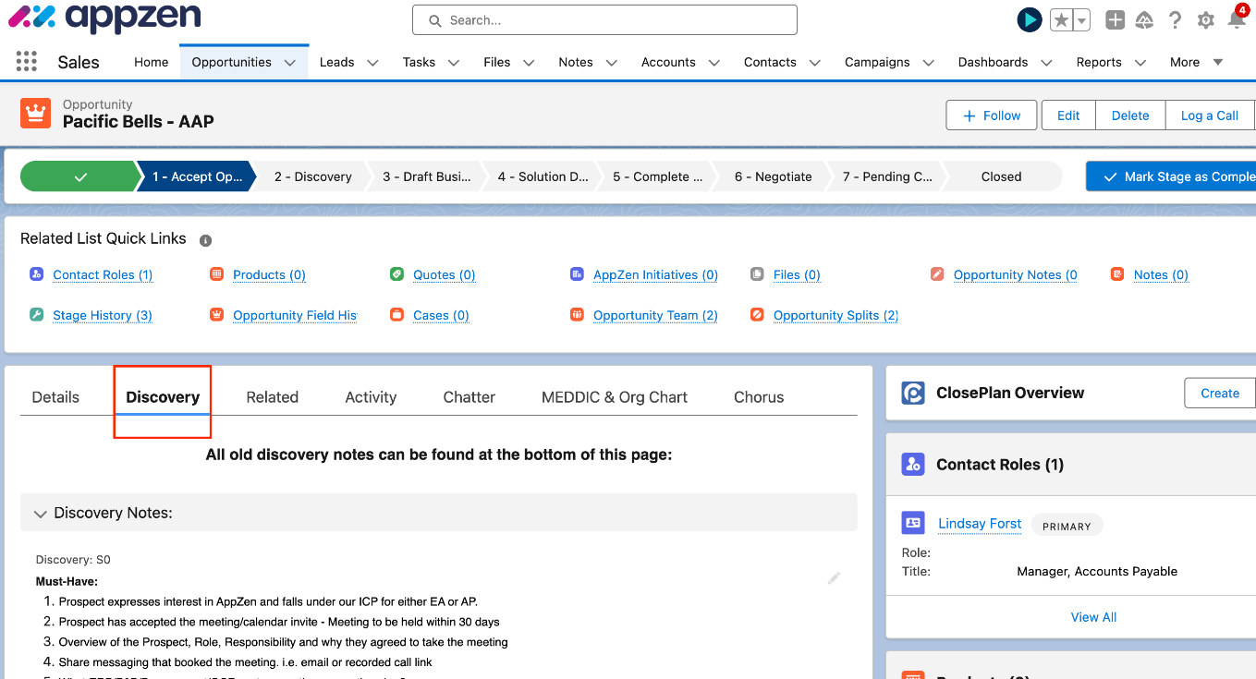Screen dimensions: 1256x679
Task: Click the Products quick link icon
Action: click(x=216, y=274)
